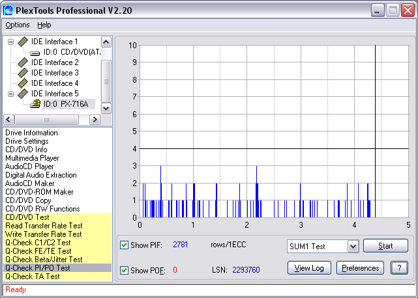Viewport: 418px width, 298px height.
Task: Open the Options menu
Action: coord(18,25)
